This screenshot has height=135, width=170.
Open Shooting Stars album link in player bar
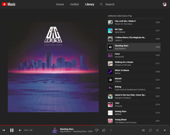pyautogui.click(x=80, y=131)
